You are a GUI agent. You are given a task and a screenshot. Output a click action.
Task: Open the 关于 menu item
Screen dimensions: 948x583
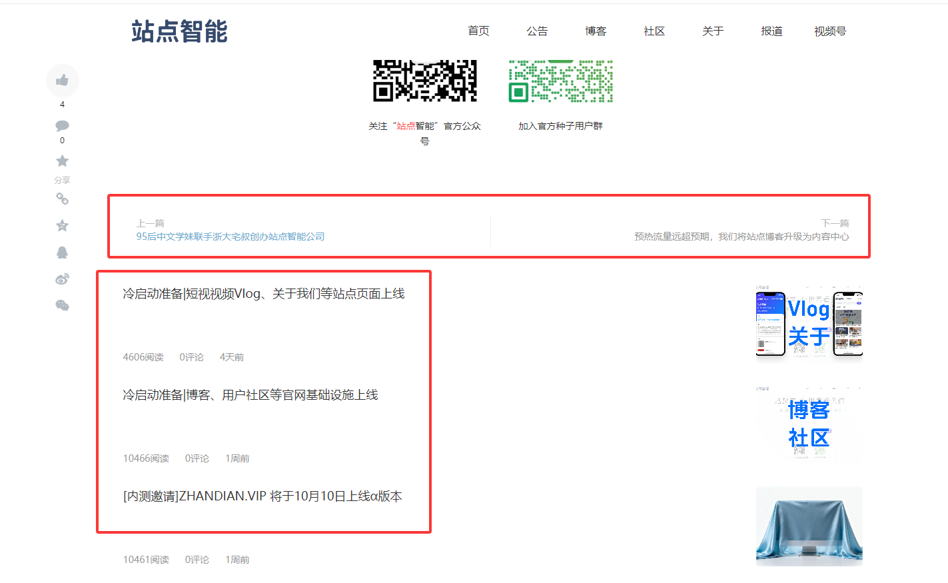(x=713, y=31)
